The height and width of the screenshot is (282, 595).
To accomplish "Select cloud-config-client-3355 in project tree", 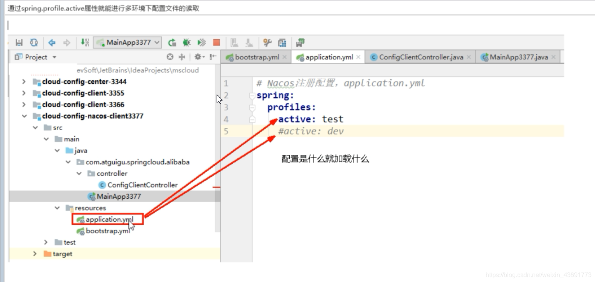I will 83,93.
